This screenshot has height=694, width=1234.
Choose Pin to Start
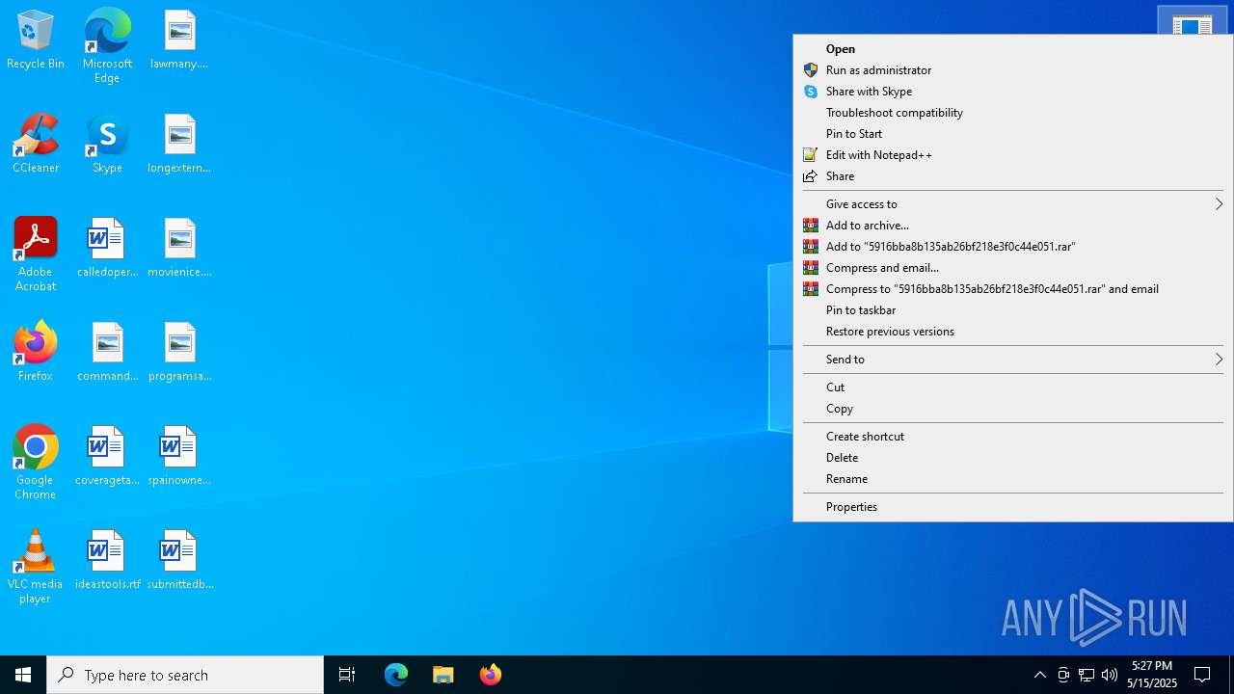pyautogui.click(x=1012, y=134)
